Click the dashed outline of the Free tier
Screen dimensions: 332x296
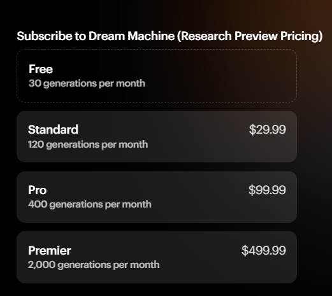[x=157, y=50]
